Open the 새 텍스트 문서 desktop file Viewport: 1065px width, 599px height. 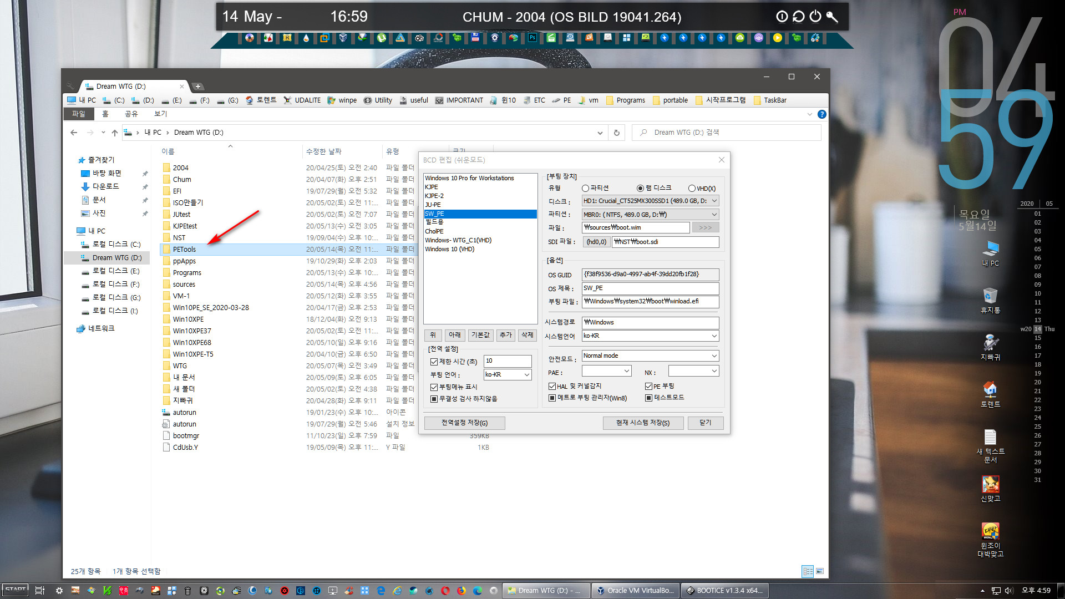click(990, 446)
